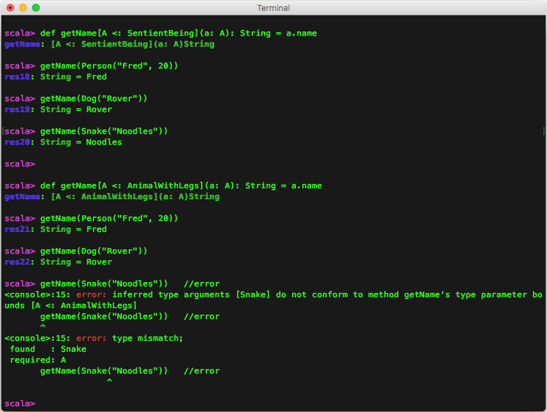Click the res22 Rover output line

tap(58, 261)
